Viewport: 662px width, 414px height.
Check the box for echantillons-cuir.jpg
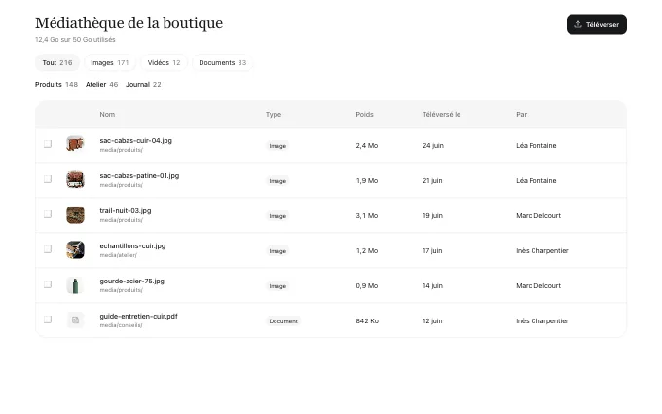pyautogui.click(x=48, y=249)
